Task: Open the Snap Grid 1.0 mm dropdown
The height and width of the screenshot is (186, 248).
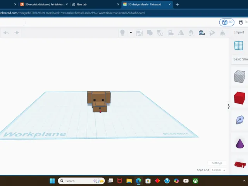Action: coord(218,170)
